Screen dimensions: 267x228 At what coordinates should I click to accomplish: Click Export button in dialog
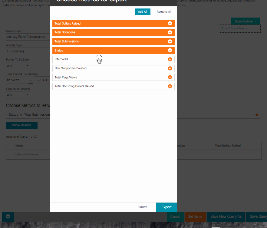tap(166, 207)
